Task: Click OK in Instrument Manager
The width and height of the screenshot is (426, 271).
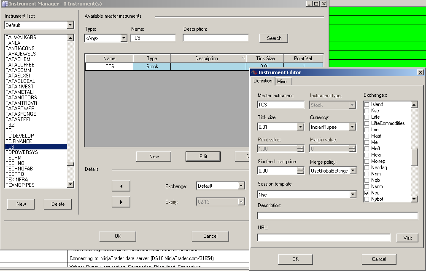Action: [x=118, y=236]
